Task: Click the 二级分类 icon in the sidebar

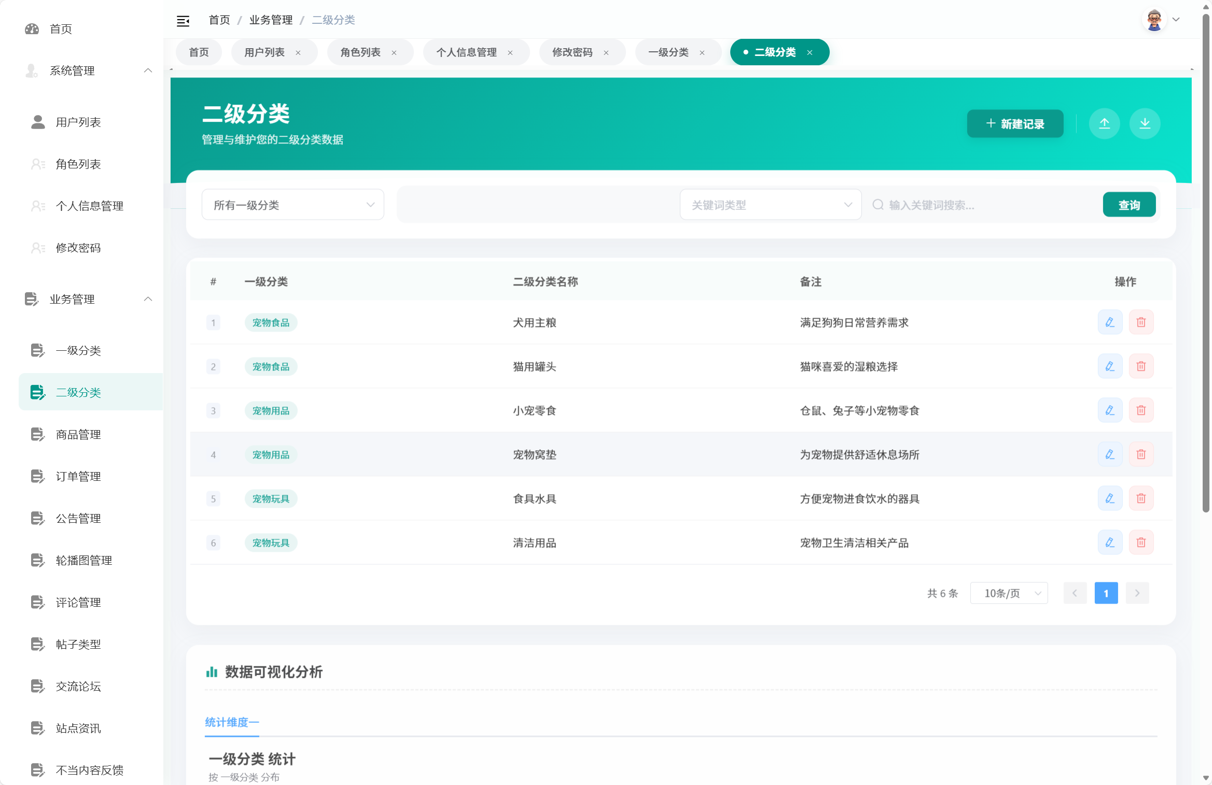Action: (37, 392)
